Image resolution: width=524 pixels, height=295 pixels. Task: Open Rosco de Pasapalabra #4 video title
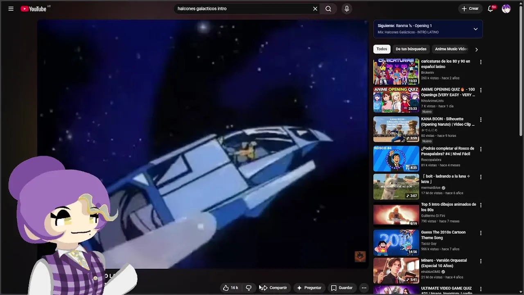click(x=447, y=151)
